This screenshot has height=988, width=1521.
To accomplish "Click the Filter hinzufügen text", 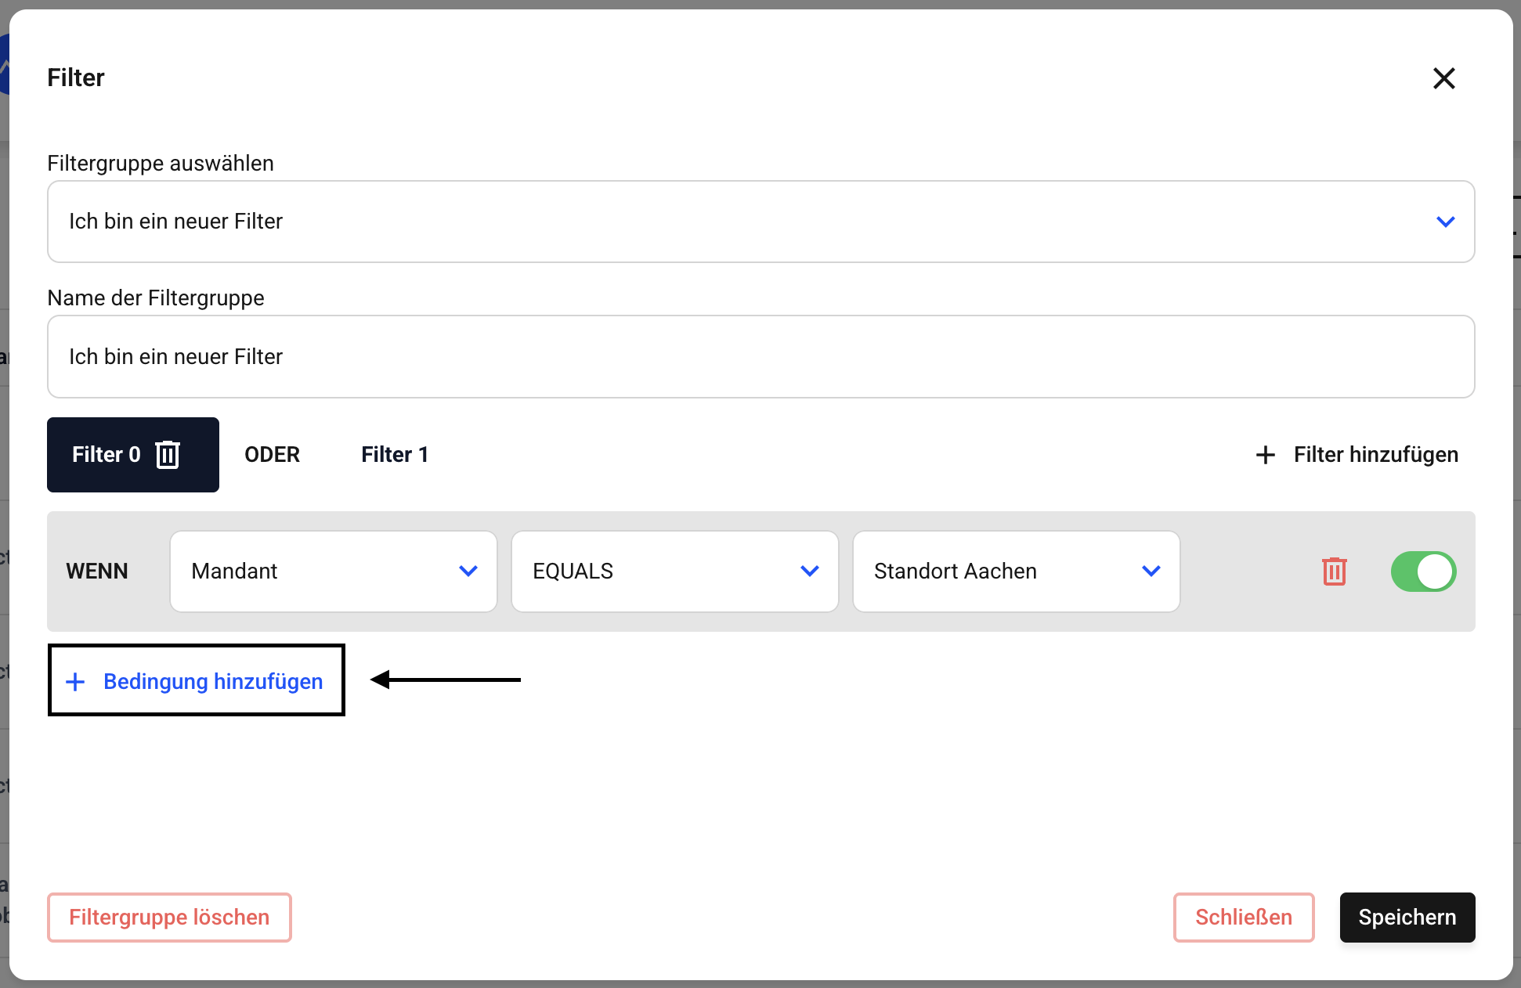I will [x=1375, y=455].
